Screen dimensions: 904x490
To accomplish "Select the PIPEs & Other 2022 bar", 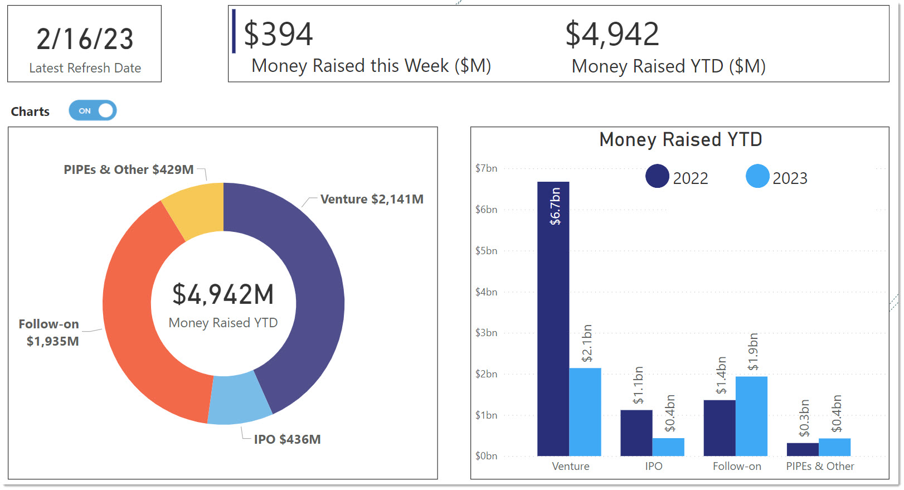I will 803,449.
